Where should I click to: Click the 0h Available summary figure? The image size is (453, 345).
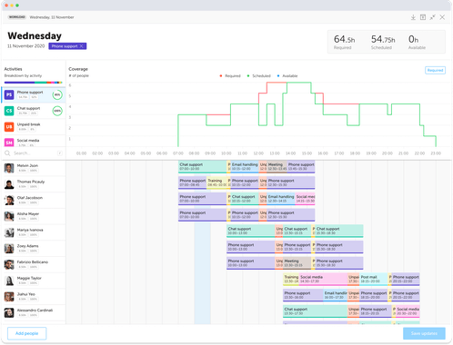pos(413,39)
